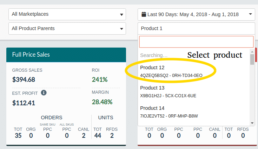The image size is (258, 149).
Task: Click the calendar icon in date range
Action: [x=144, y=14]
